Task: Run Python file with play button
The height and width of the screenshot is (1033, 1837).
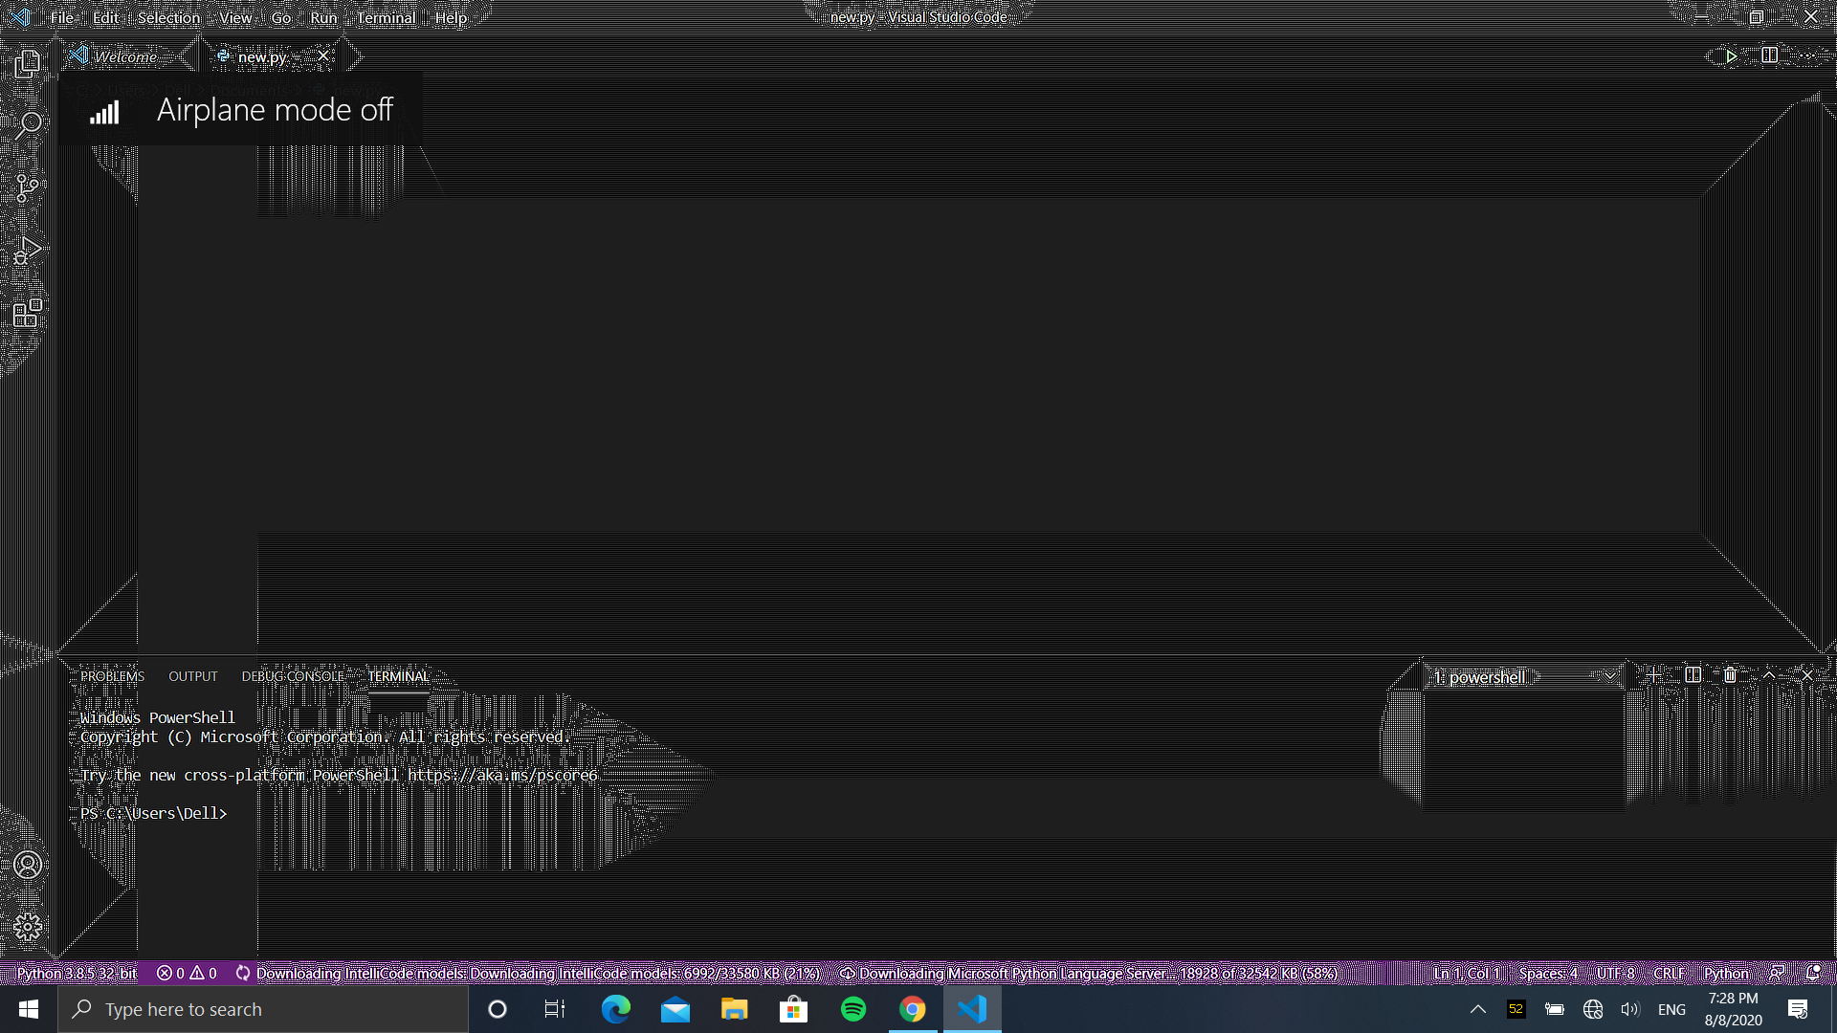Action: 1731,56
